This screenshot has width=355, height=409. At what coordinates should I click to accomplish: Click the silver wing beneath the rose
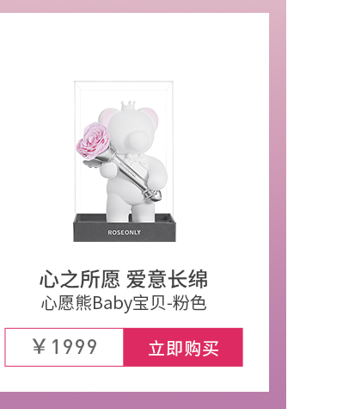click(x=92, y=163)
